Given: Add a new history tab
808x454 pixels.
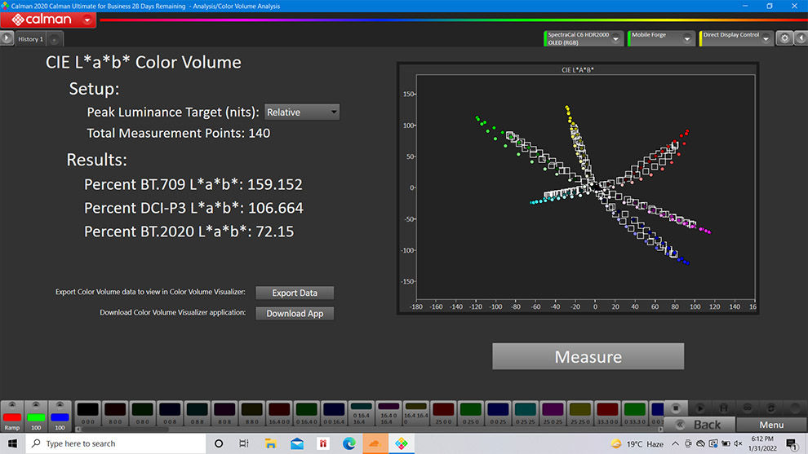Looking at the screenshot, I should pyautogui.click(x=54, y=39).
